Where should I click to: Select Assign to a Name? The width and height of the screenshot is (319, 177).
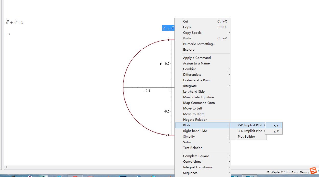tap(196, 63)
